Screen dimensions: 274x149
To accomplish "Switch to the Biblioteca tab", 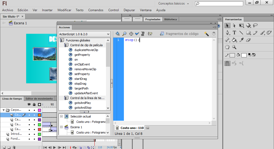I will [x=170, y=19].
